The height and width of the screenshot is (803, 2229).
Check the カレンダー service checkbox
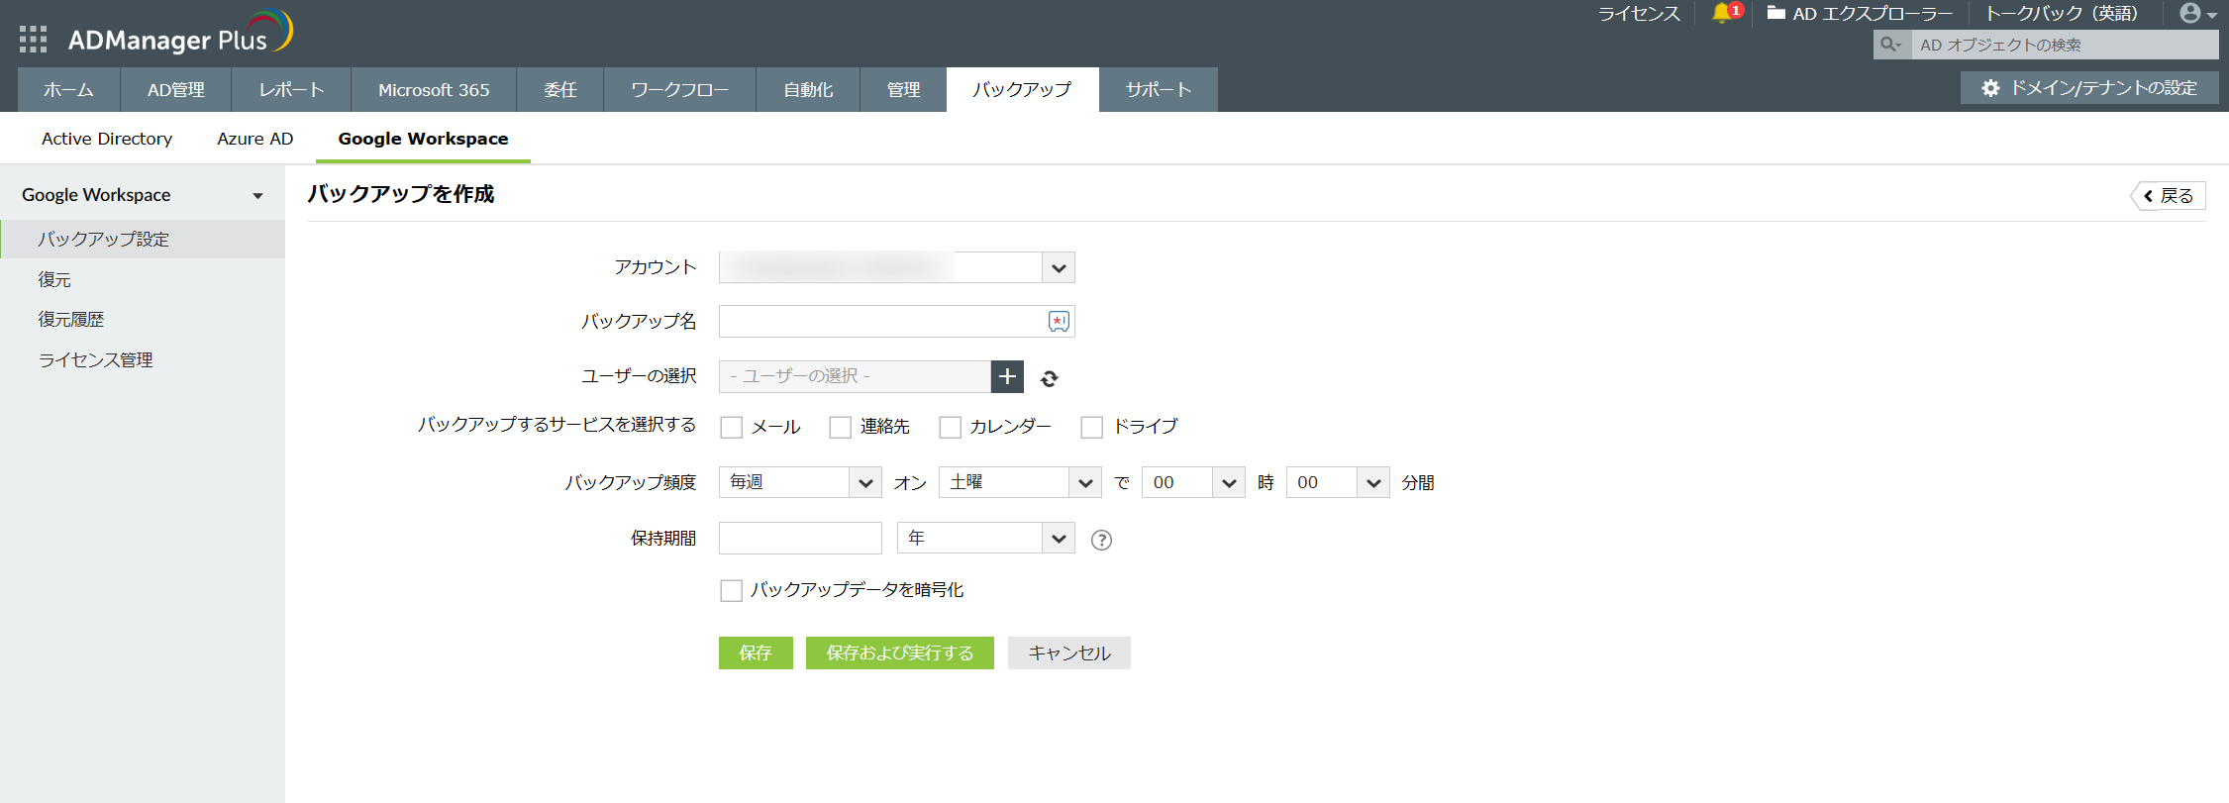point(951,427)
